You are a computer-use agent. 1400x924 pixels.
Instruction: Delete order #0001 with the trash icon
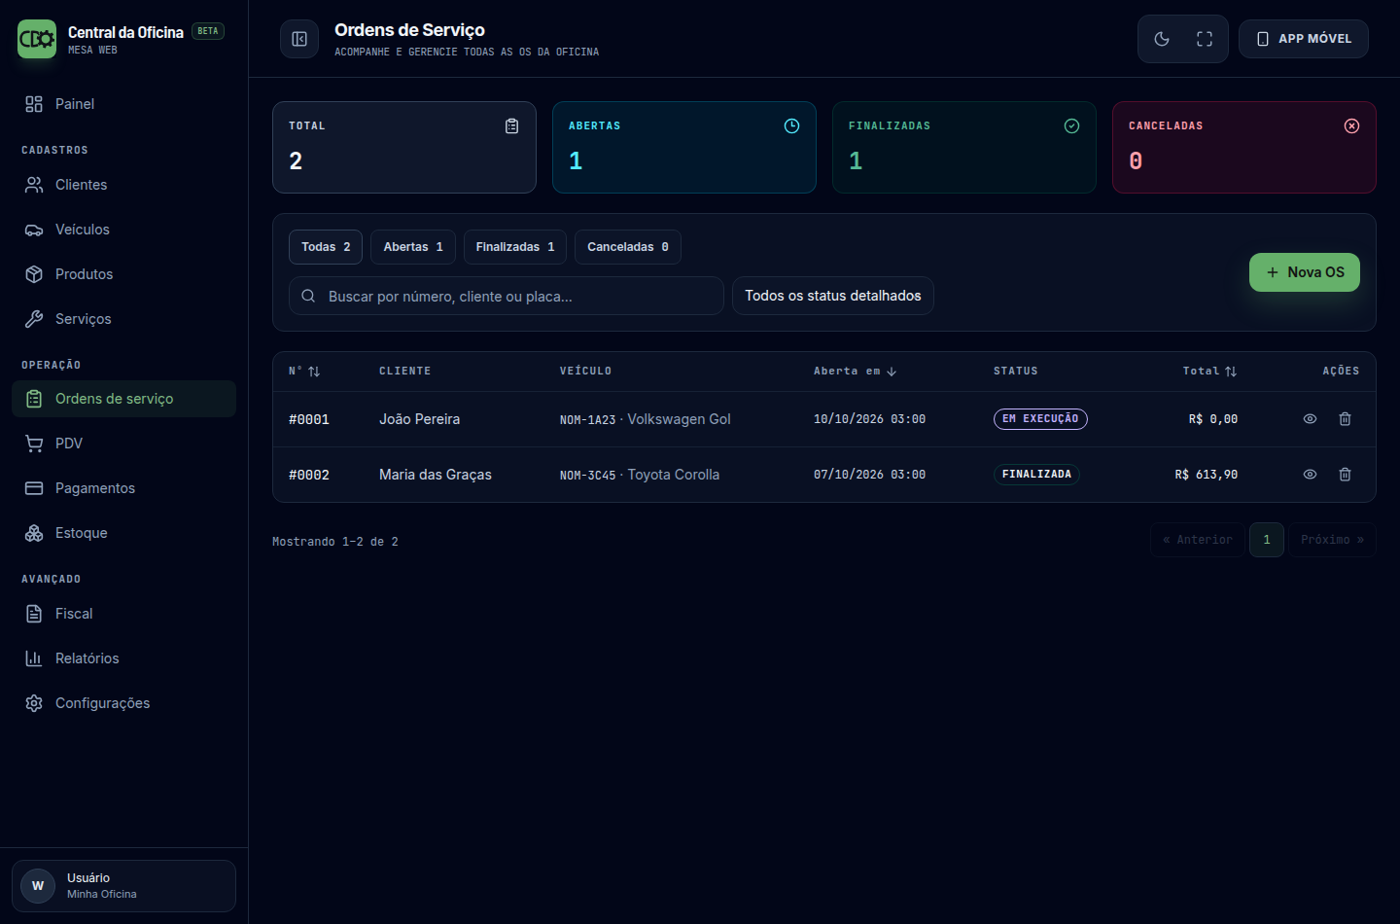tap(1345, 419)
